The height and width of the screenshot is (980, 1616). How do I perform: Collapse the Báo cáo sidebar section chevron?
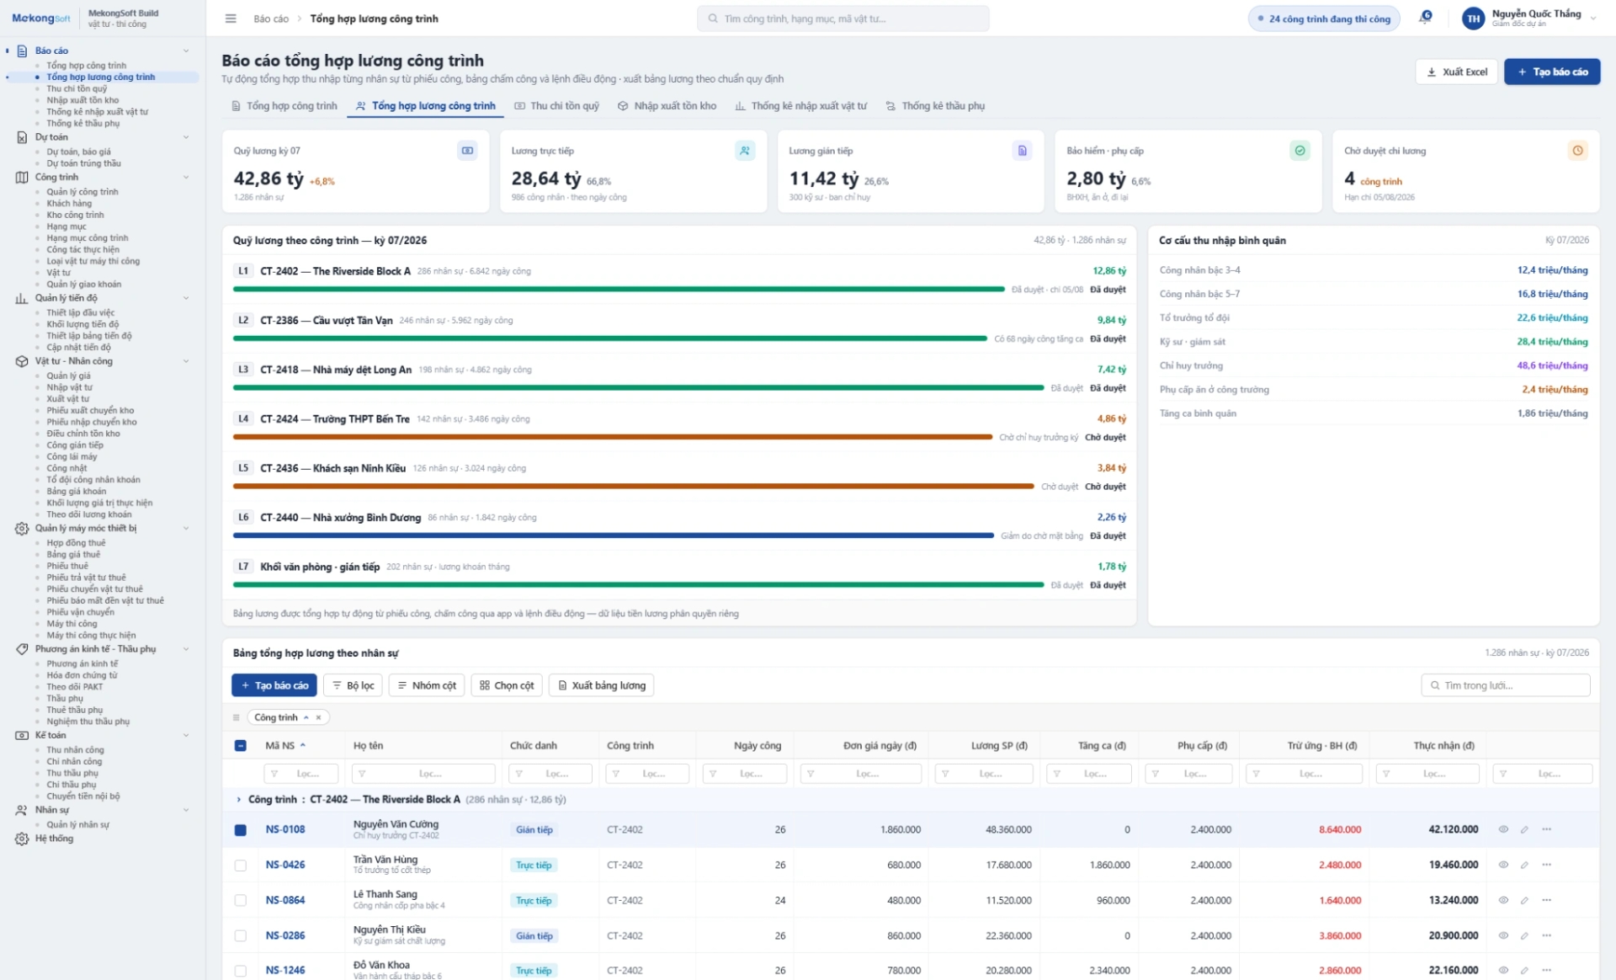[186, 51]
